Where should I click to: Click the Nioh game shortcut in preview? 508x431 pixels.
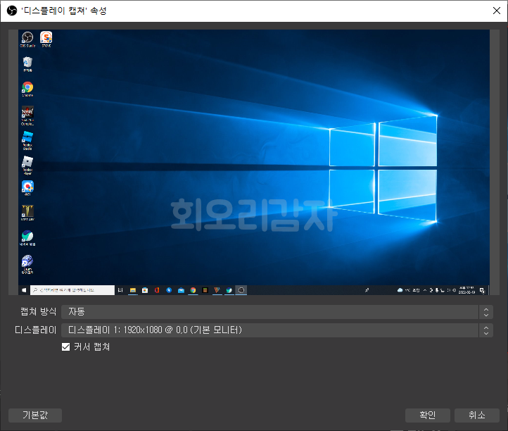pos(27,115)
